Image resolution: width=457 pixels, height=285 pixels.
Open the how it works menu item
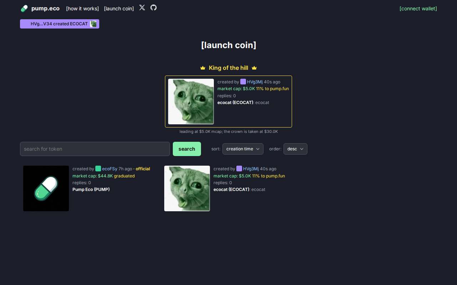pos(82,9)
